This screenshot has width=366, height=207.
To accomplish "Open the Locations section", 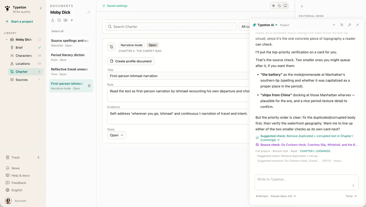I will [25, 64].
